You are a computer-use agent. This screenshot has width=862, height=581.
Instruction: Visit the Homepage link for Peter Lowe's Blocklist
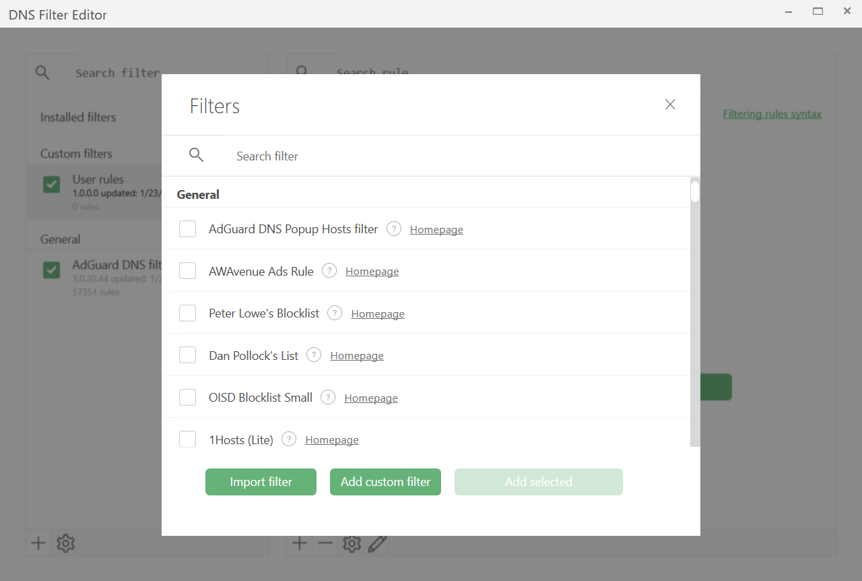[378, 313]
